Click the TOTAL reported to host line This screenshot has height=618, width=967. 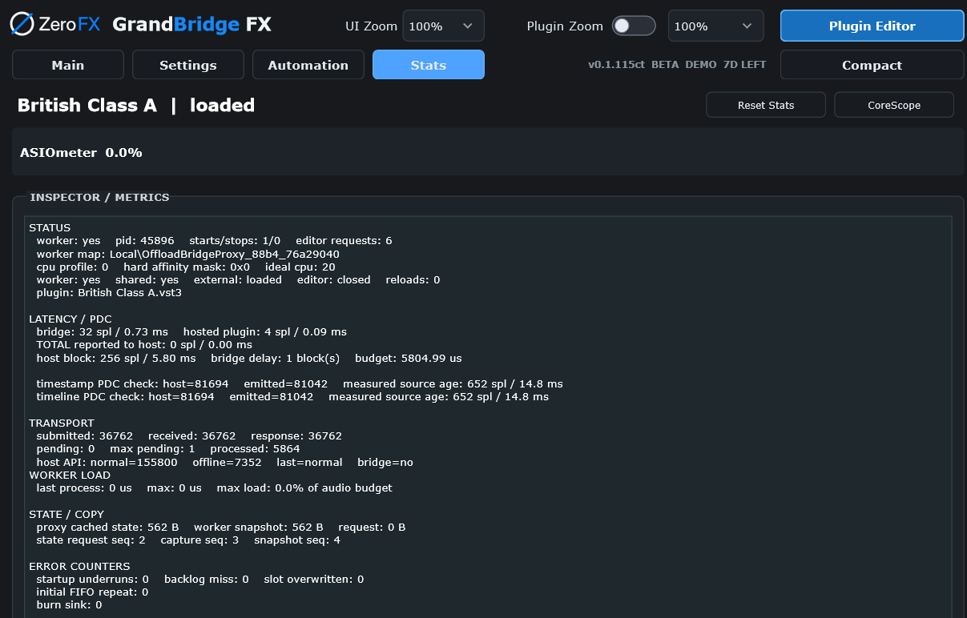click(144, 345)
